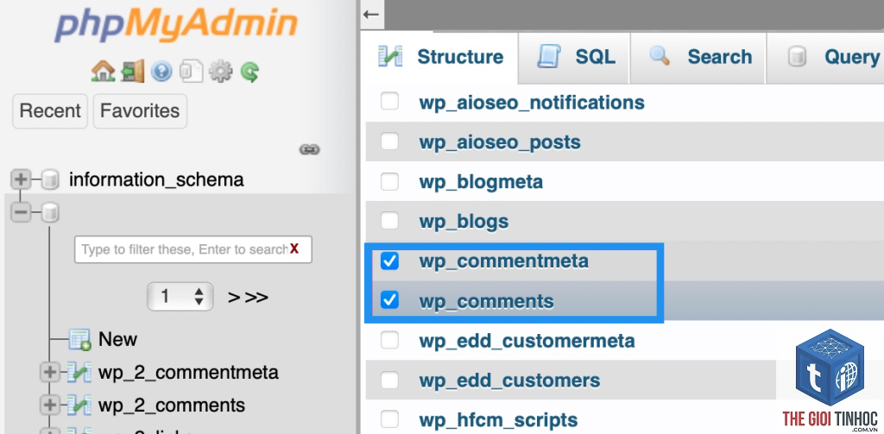Collapse the currently expanded database node
This screenshot has width=884, height=434.
click(x=21, y=212)
